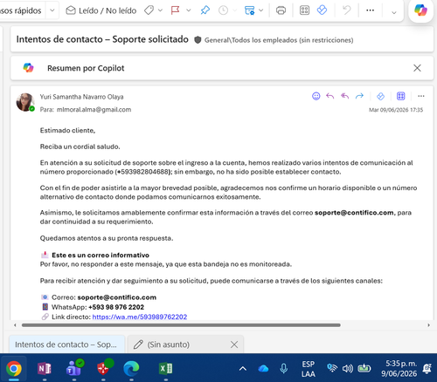This screenshot has height=382, width=437.
Task: Open more toolbar options ellipsis
Action: (370, 10)
